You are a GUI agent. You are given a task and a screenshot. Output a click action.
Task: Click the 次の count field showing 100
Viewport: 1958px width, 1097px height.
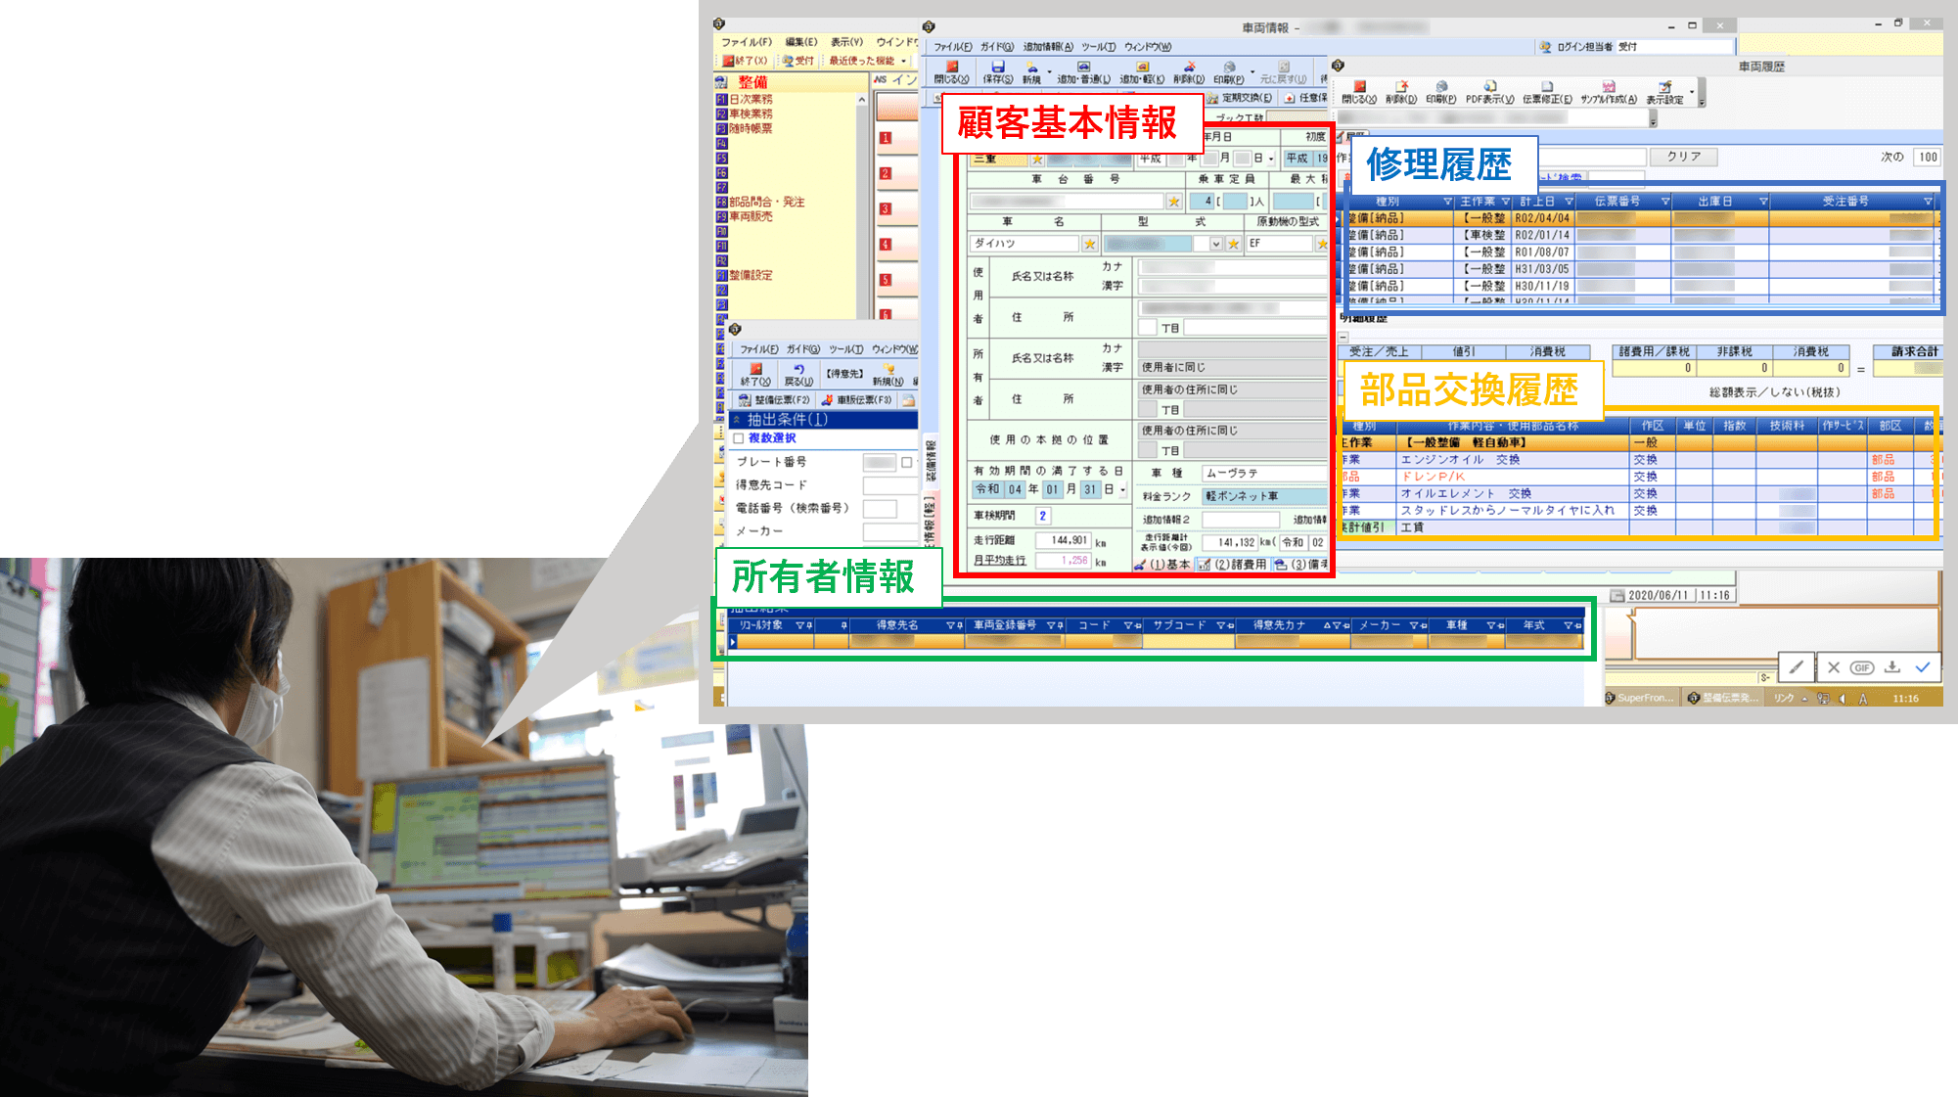1927,157
